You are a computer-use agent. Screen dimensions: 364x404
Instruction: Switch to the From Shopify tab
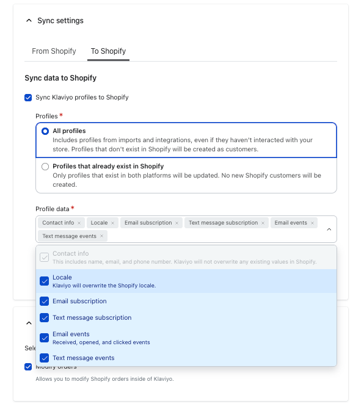pos(54,51)
